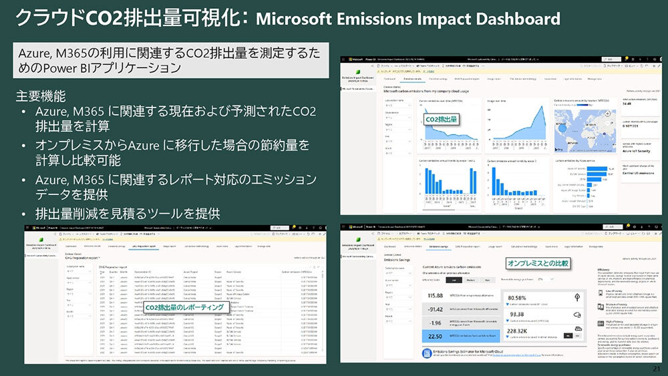The width and height of the screenshot is (668, 376).
Task: Click green leaf icon in GHG report screenshot
Action: [41, 240]
